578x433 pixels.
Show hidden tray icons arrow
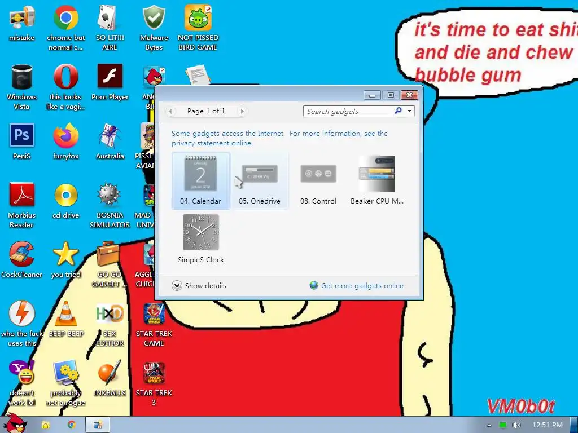pos(489,425)
